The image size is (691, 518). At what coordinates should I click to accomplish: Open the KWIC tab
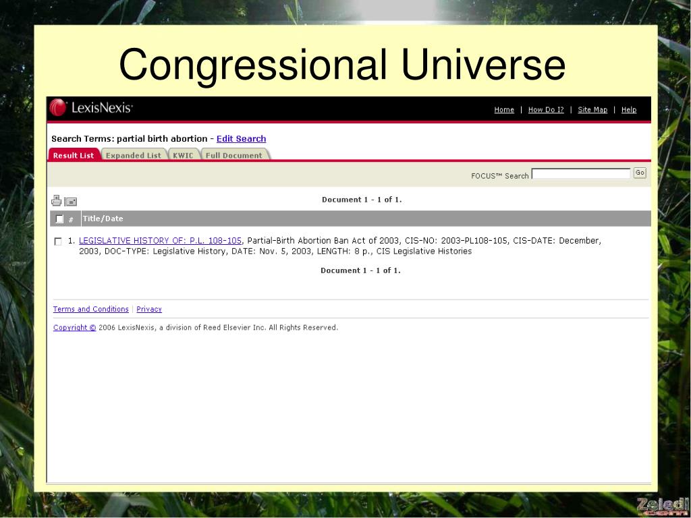pyautogui.click(x=184, y=155)
